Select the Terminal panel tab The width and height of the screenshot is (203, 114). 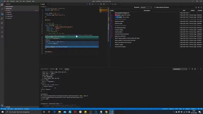coord(67,69)
